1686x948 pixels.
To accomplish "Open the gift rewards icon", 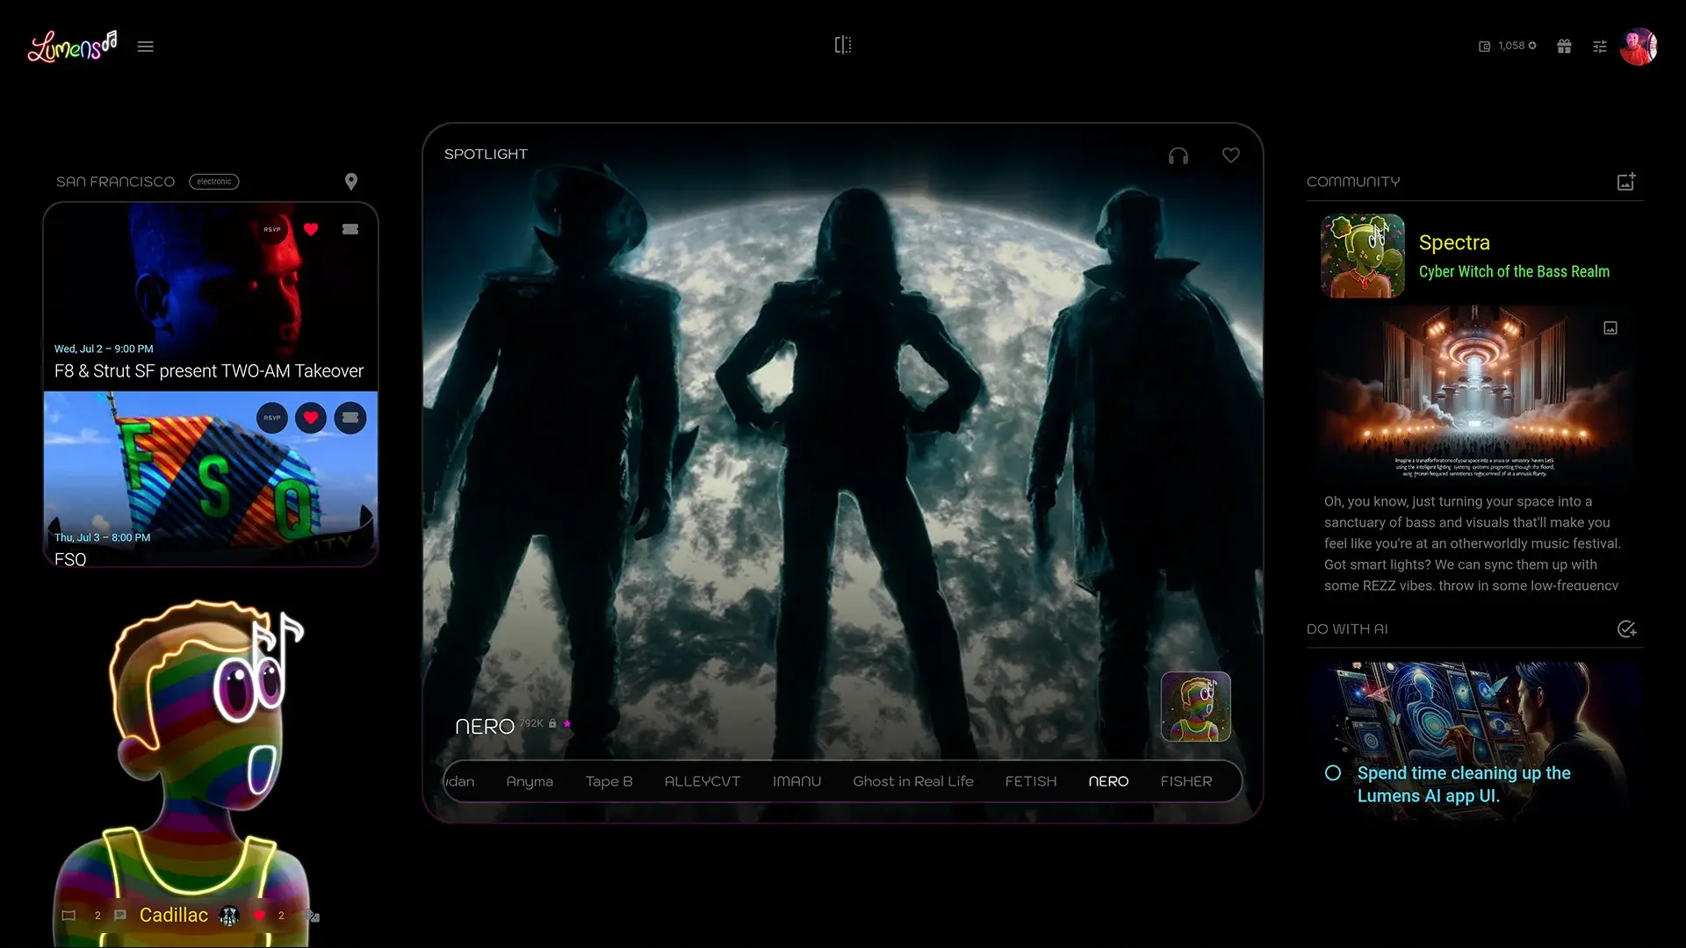I will click(x=1564, y=47).
